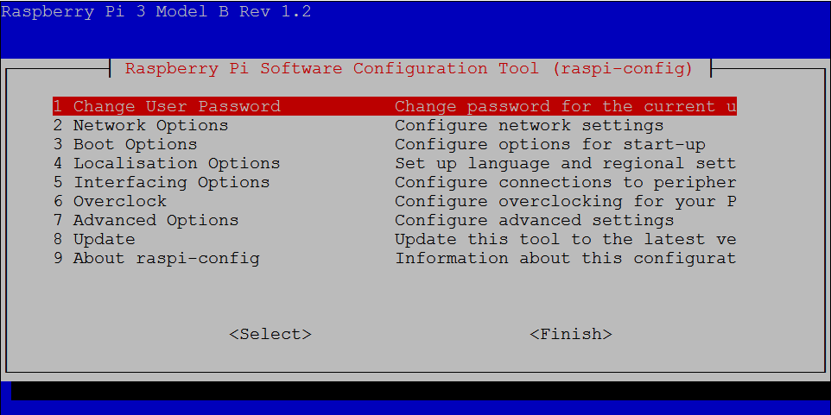Click the 'Configure options for start-up' description

point(549,144)
